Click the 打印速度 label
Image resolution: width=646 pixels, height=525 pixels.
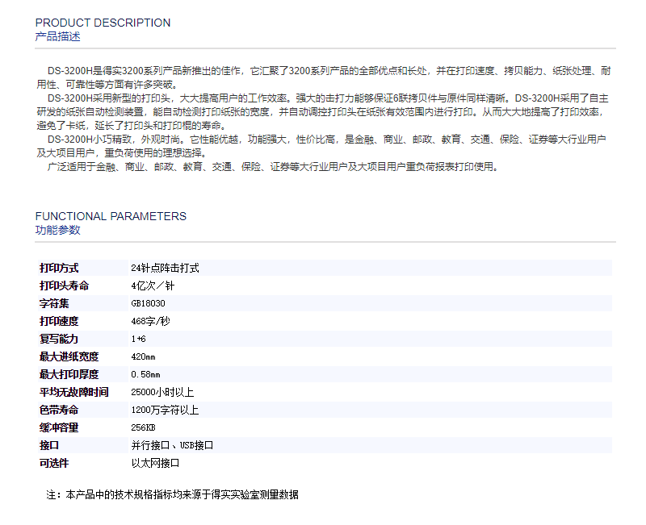pyautogui.click(x=59, y=321)
